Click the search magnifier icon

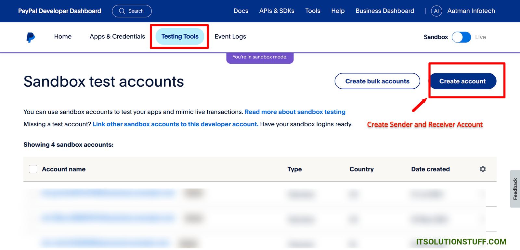pyautogui.click(x=122, y=11)
